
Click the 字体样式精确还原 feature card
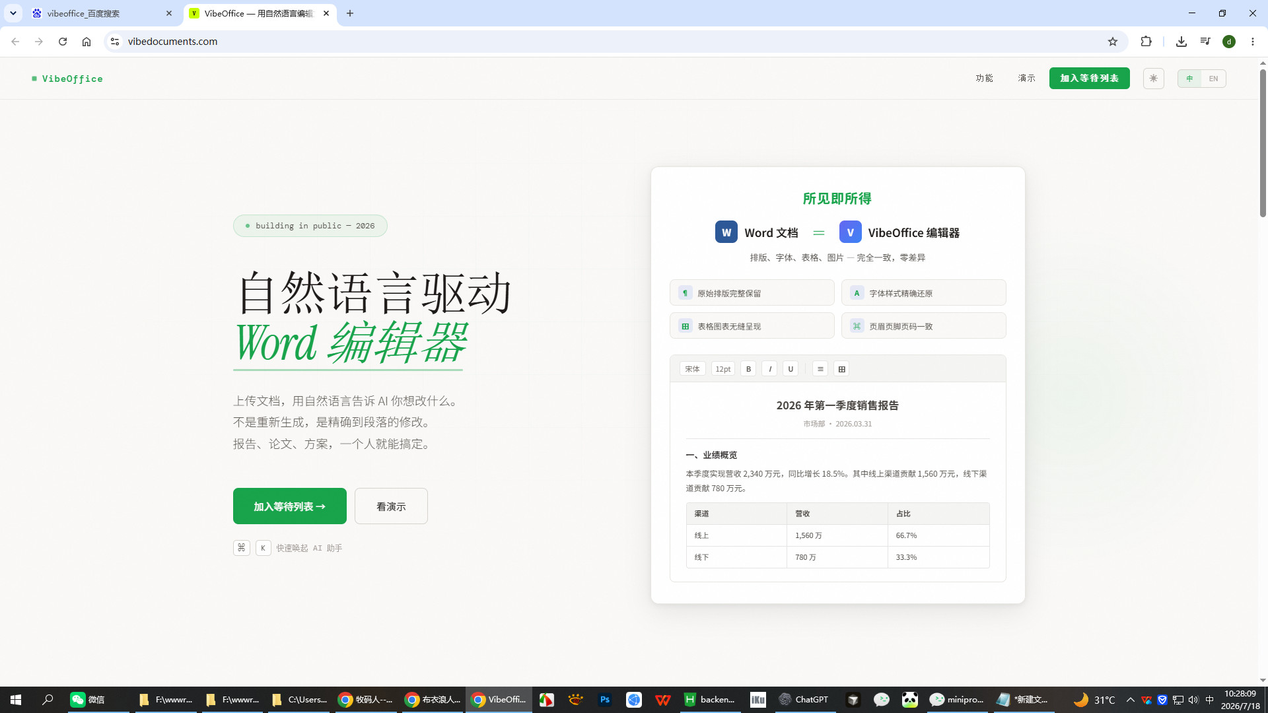924,293
